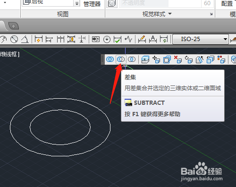Launch Quick Dimension with lightning icon

(39, 39)
